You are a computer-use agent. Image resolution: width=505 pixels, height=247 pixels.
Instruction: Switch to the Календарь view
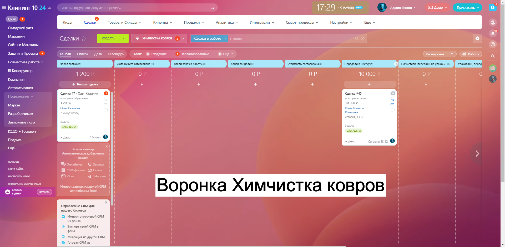coord(116,54)
